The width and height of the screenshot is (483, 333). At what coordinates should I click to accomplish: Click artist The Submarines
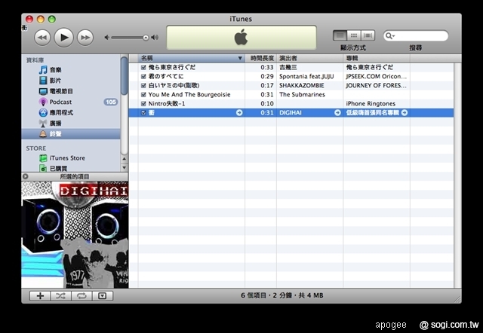click(x=302, y=94)
